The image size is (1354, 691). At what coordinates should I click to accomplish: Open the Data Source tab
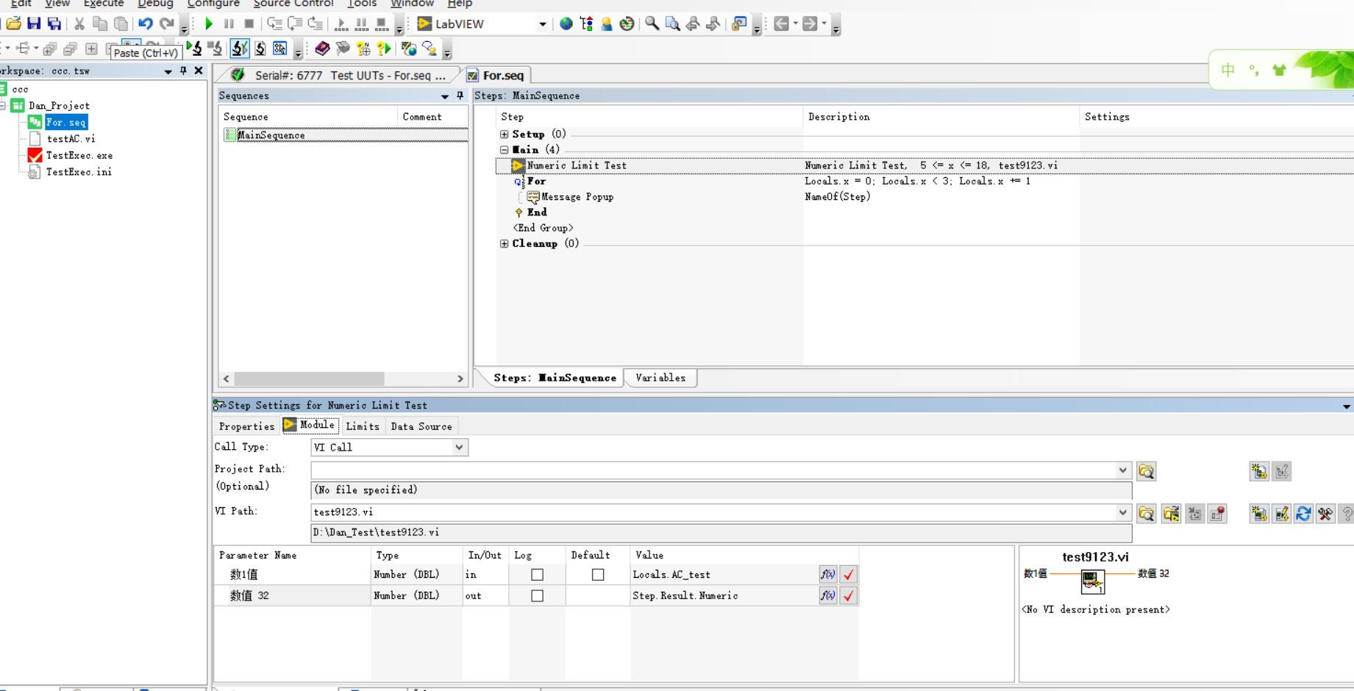click(x=421, y=426)
